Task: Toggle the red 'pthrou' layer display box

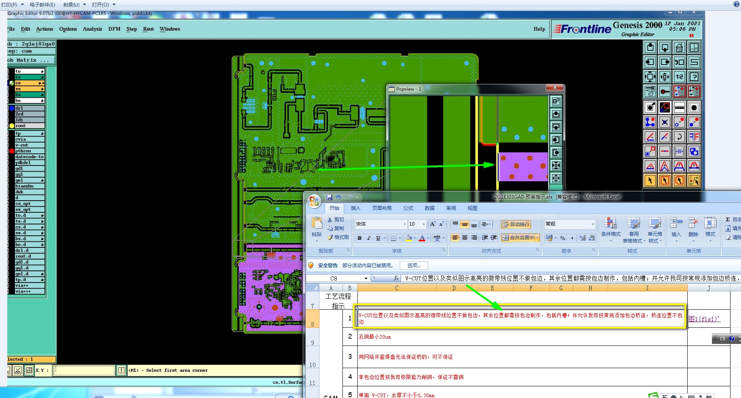Action: 11,151
